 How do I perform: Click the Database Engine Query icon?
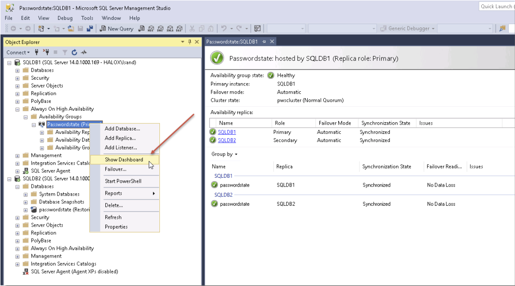coord(141,29)
